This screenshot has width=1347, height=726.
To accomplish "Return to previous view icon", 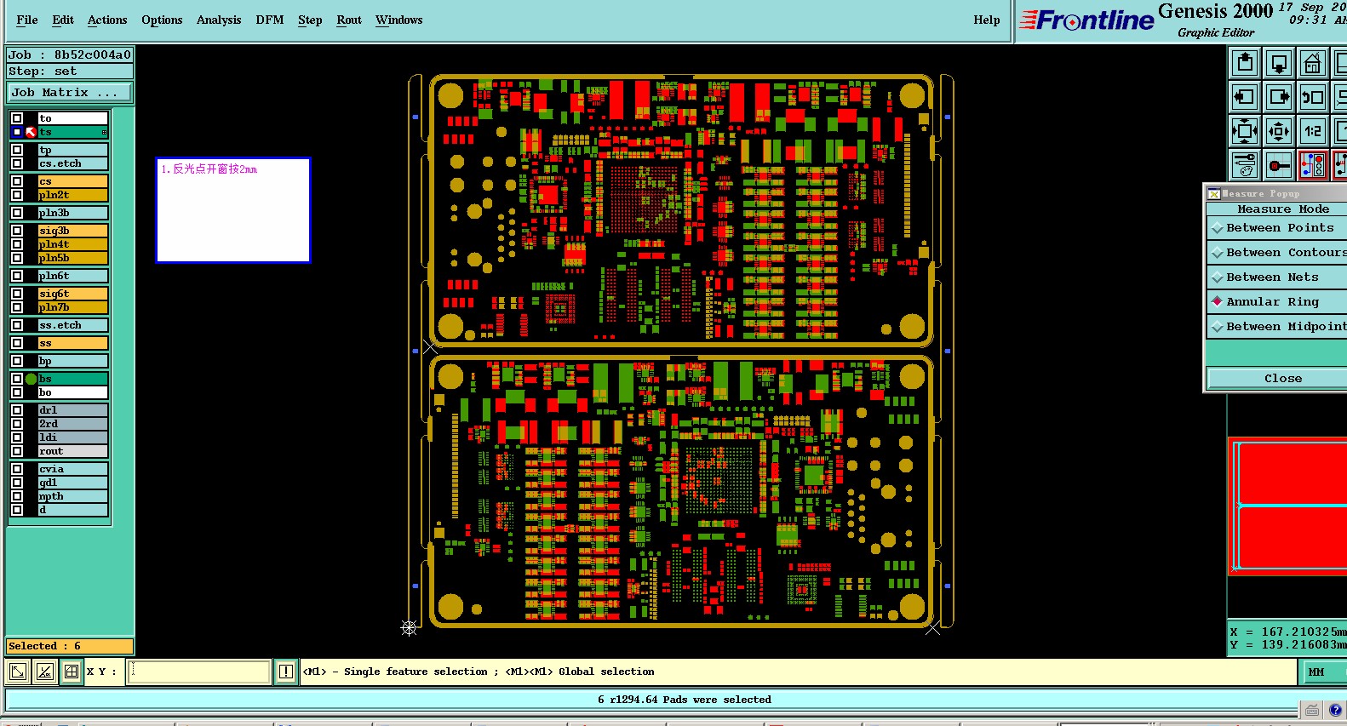I will coord(1313,97).
